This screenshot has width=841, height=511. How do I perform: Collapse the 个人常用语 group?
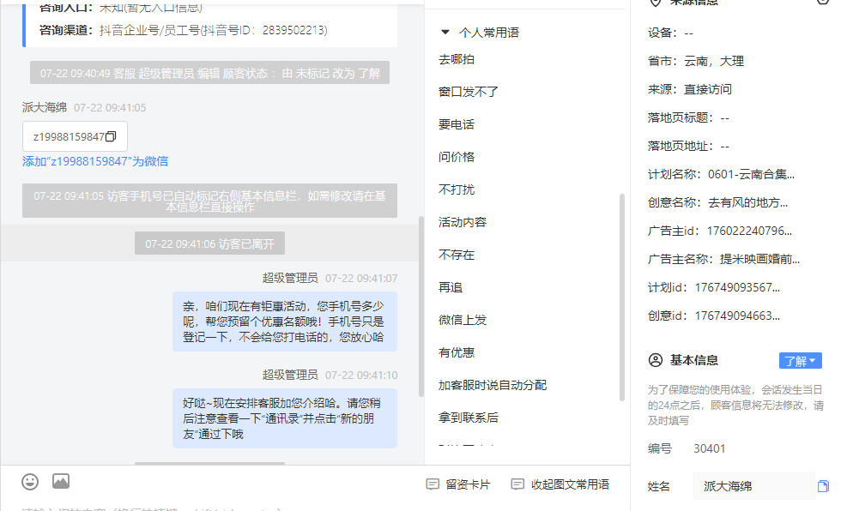coord(445,32)
